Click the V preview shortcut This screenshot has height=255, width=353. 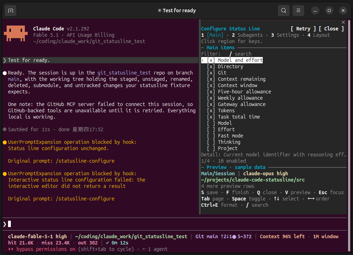tap(298, 192)
